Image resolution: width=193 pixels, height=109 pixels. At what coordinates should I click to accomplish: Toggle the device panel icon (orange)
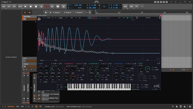click(36, 107)
